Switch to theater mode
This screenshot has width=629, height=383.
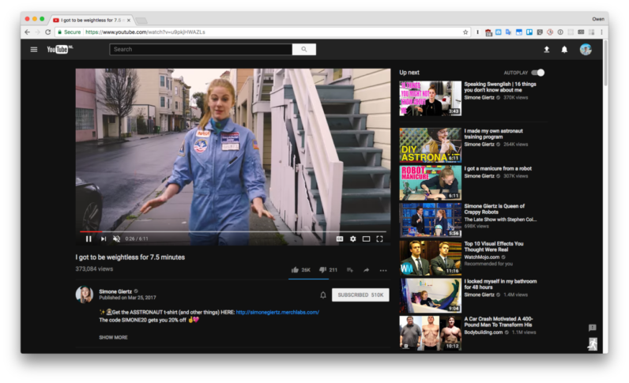point(366,238)
